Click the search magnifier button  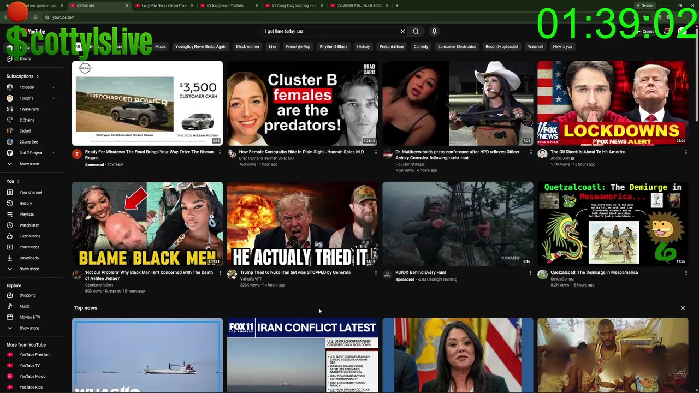(416, 31)
